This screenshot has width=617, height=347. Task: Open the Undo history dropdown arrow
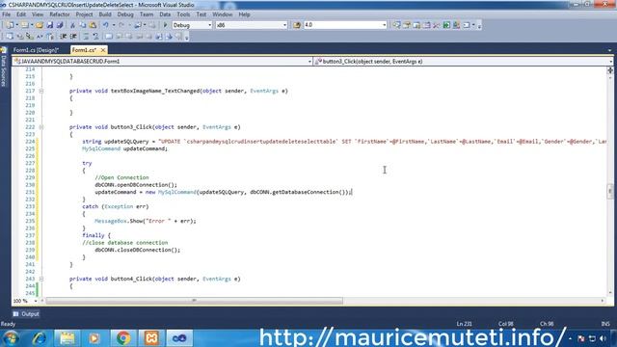pos(114,25)
